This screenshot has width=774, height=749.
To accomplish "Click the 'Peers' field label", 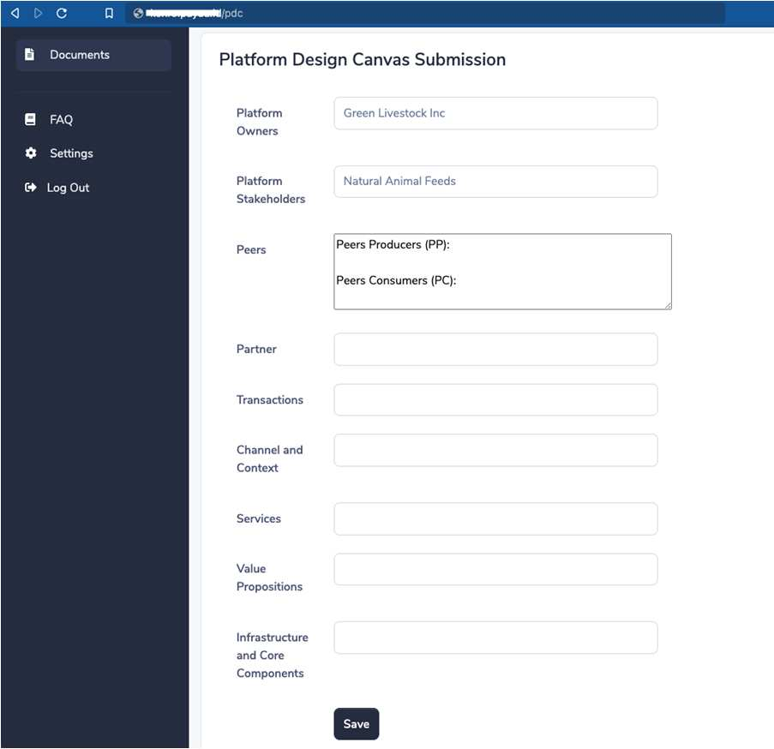I will 251,249.
